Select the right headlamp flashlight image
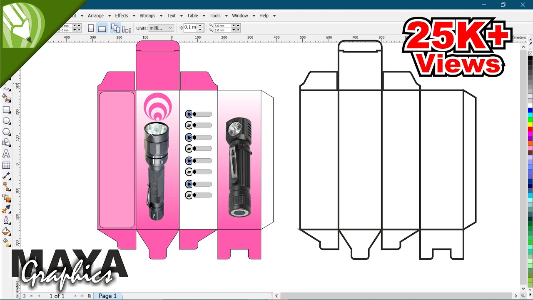Image resolution: width=533 pixels, height=300 pixels. (x=239, y=167)
